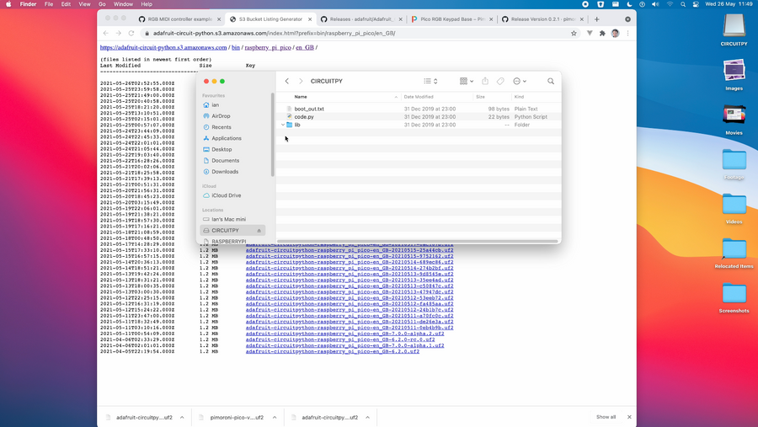Close the Chrome downloads bar
This screenshot has width=758, height=427.
(629, 417)
